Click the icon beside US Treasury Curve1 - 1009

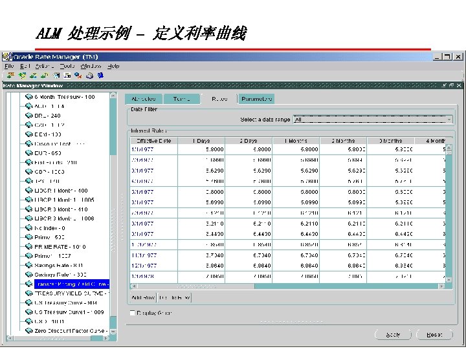[x=29, y=312]
